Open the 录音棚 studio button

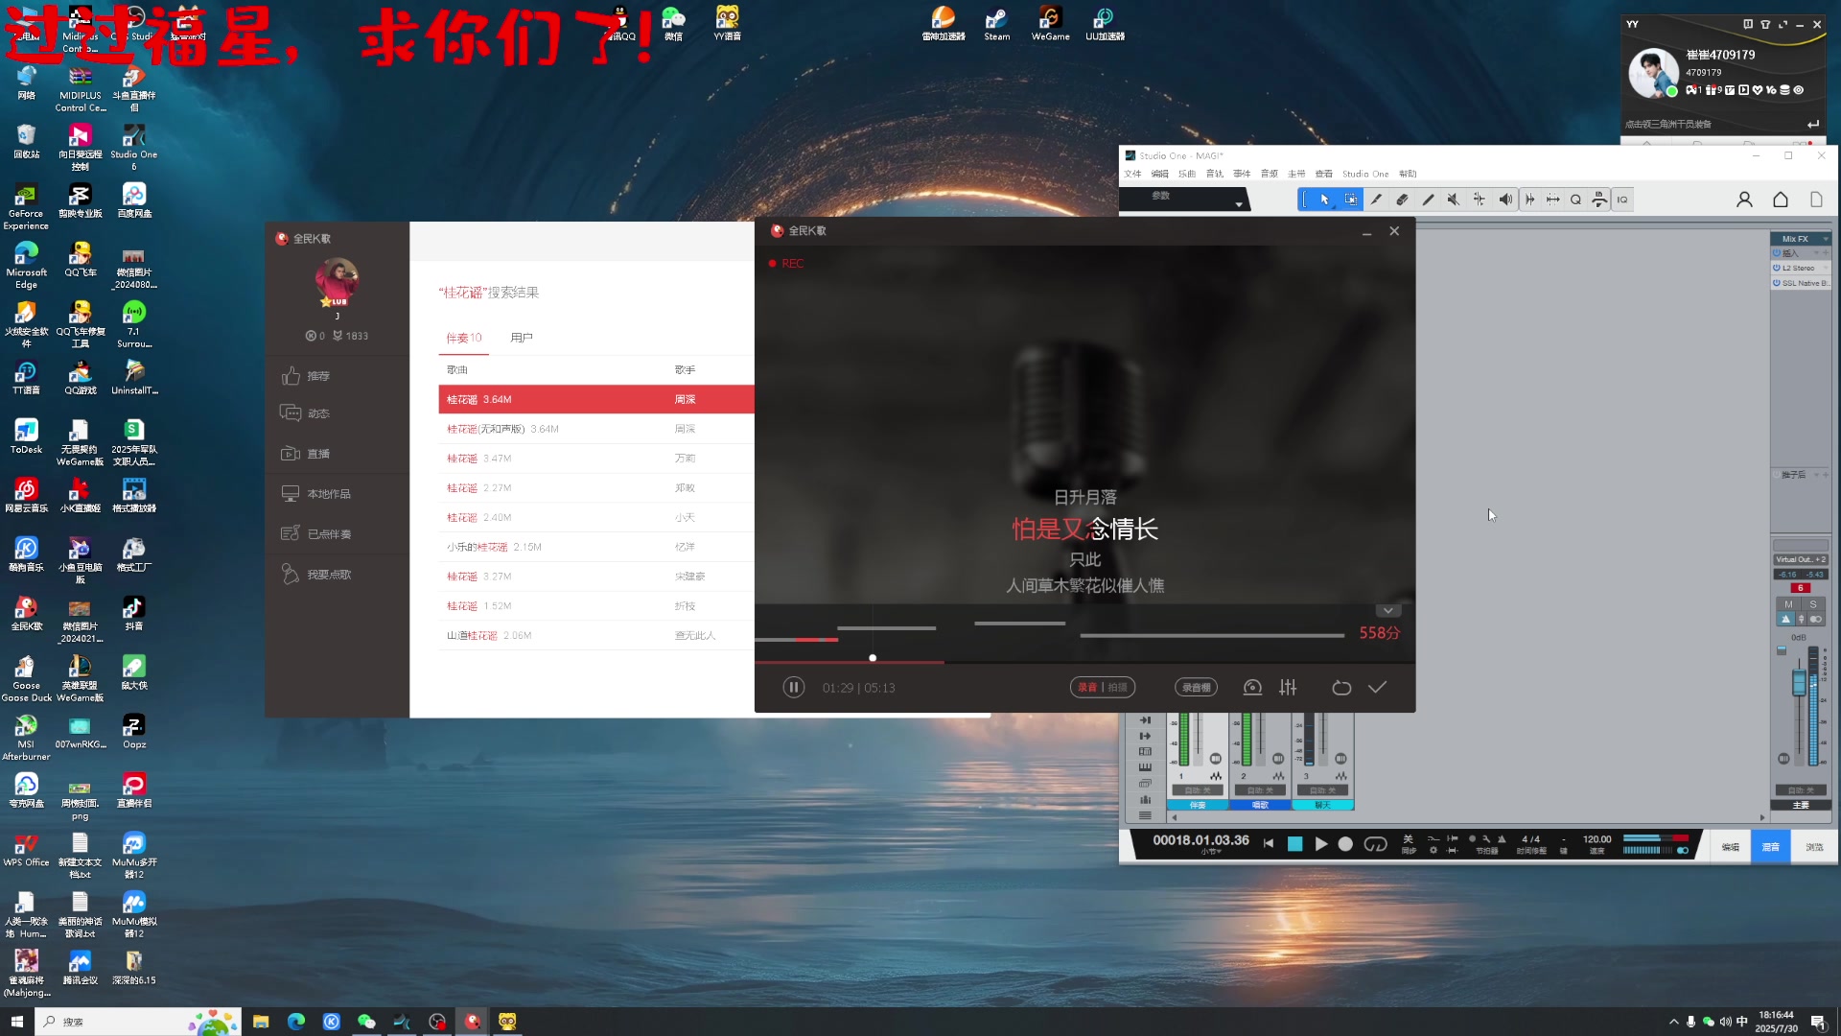coord(1196,688)
